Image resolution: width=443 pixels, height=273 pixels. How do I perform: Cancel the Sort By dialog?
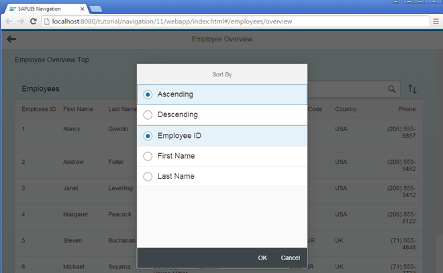[290, 258]
